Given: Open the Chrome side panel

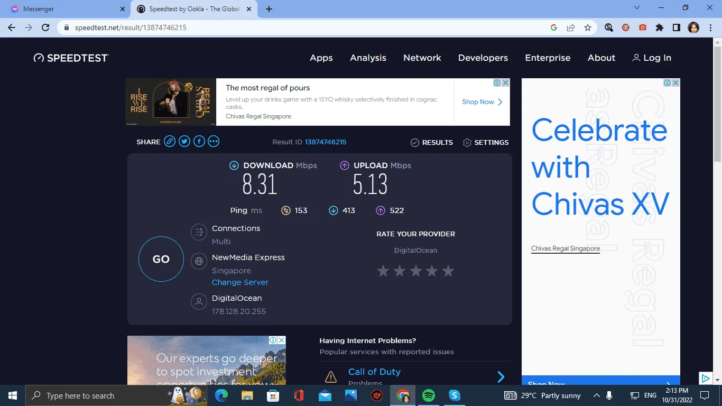Looking at the screenshot, I should 677,27.
